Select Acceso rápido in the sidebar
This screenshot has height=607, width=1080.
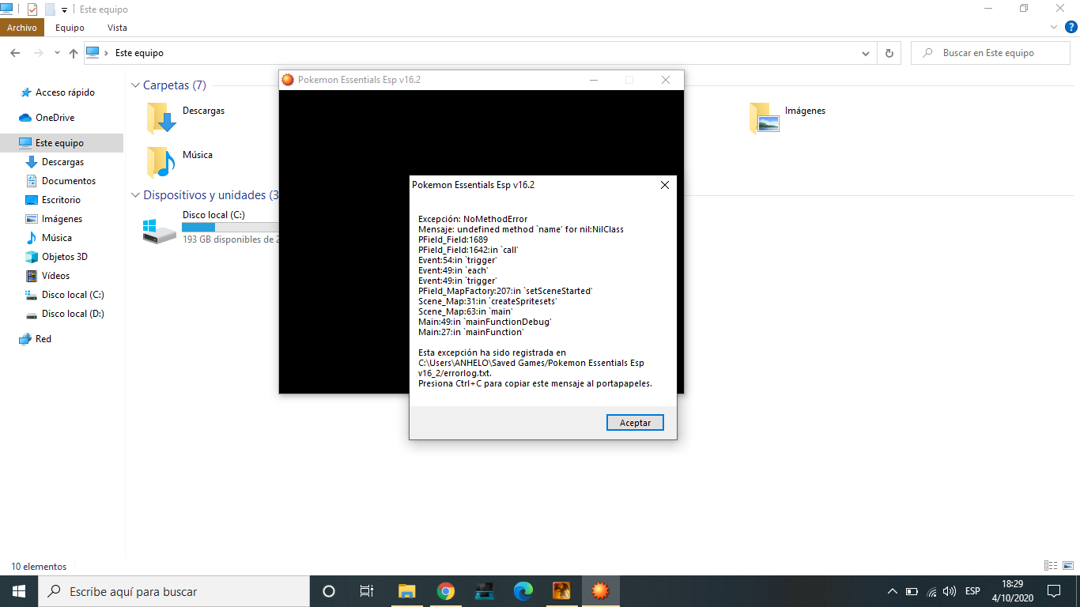(65, 92)
